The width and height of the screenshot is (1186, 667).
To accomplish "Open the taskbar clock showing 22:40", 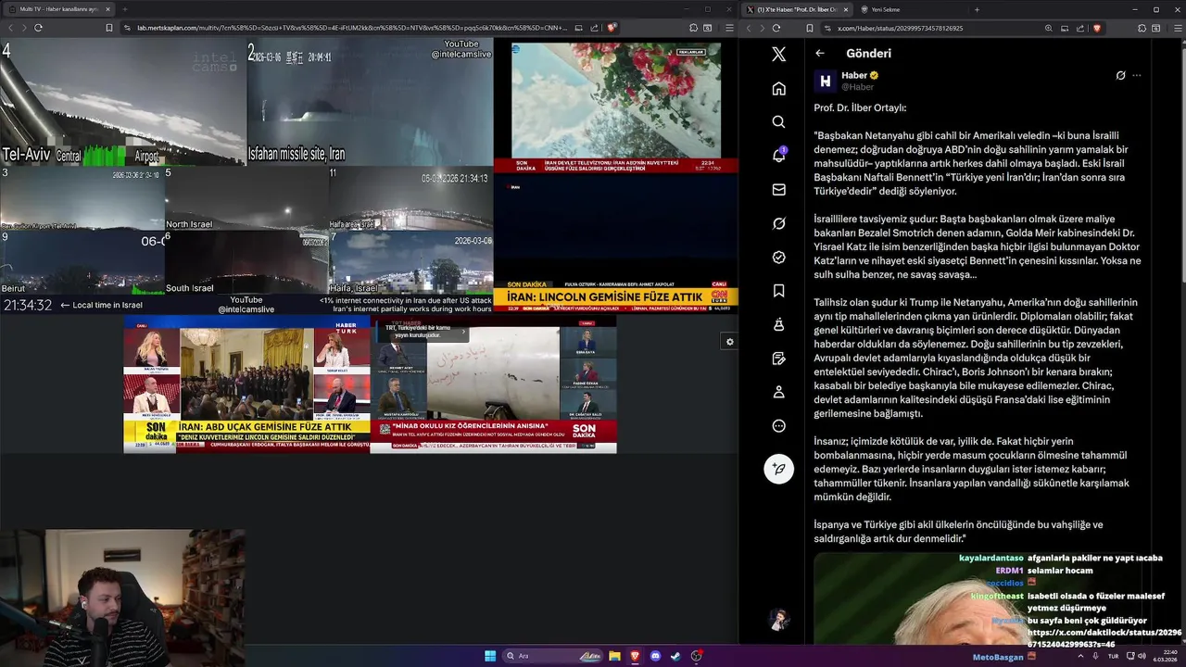I will 1166,656.
